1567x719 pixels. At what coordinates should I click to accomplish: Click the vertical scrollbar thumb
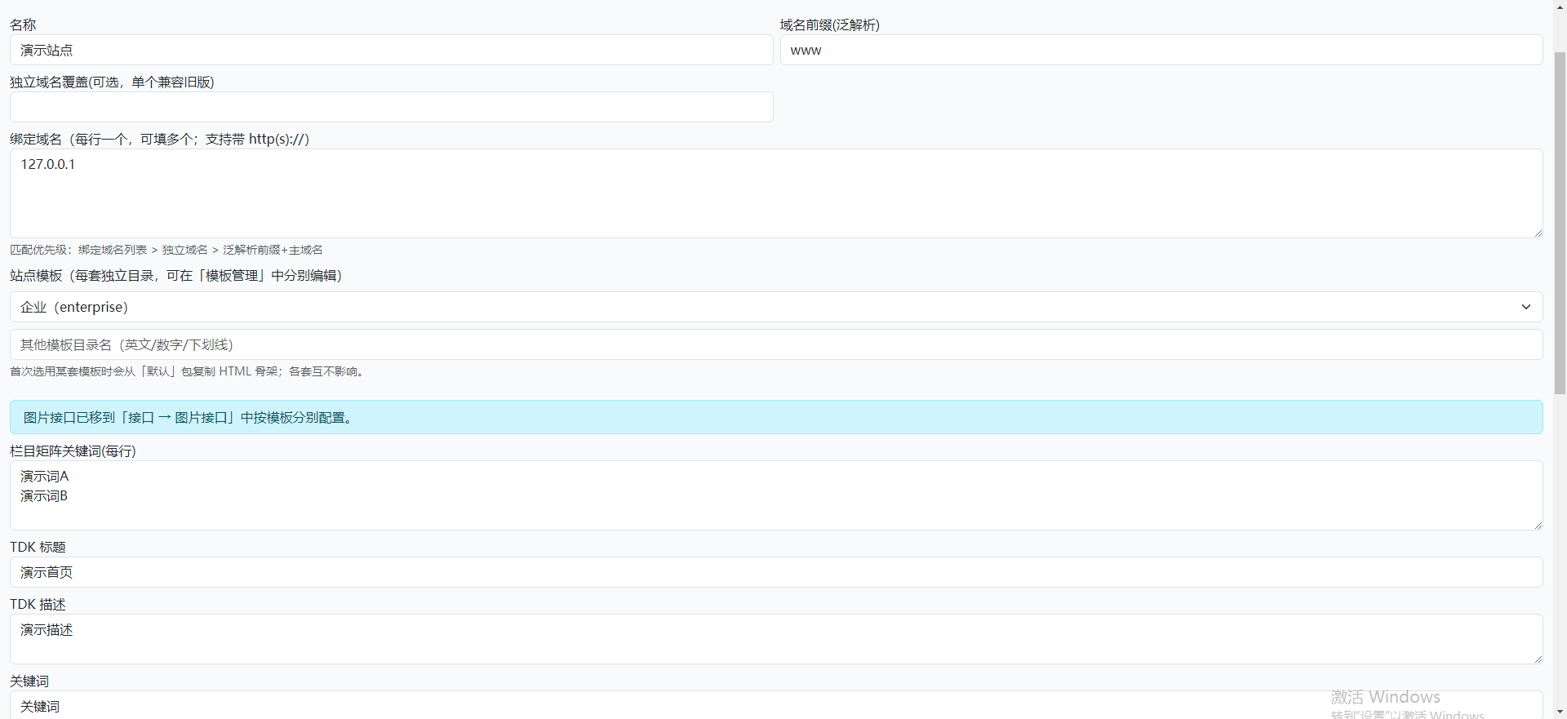coord(1560,220)
